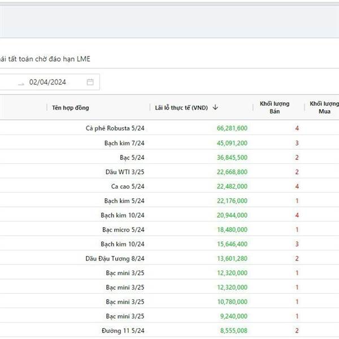The width and height of the screenshot is (339, 339).
Task: Sort by Lãi lỗ thực tế (VND) header
Action: pos(181,108)
